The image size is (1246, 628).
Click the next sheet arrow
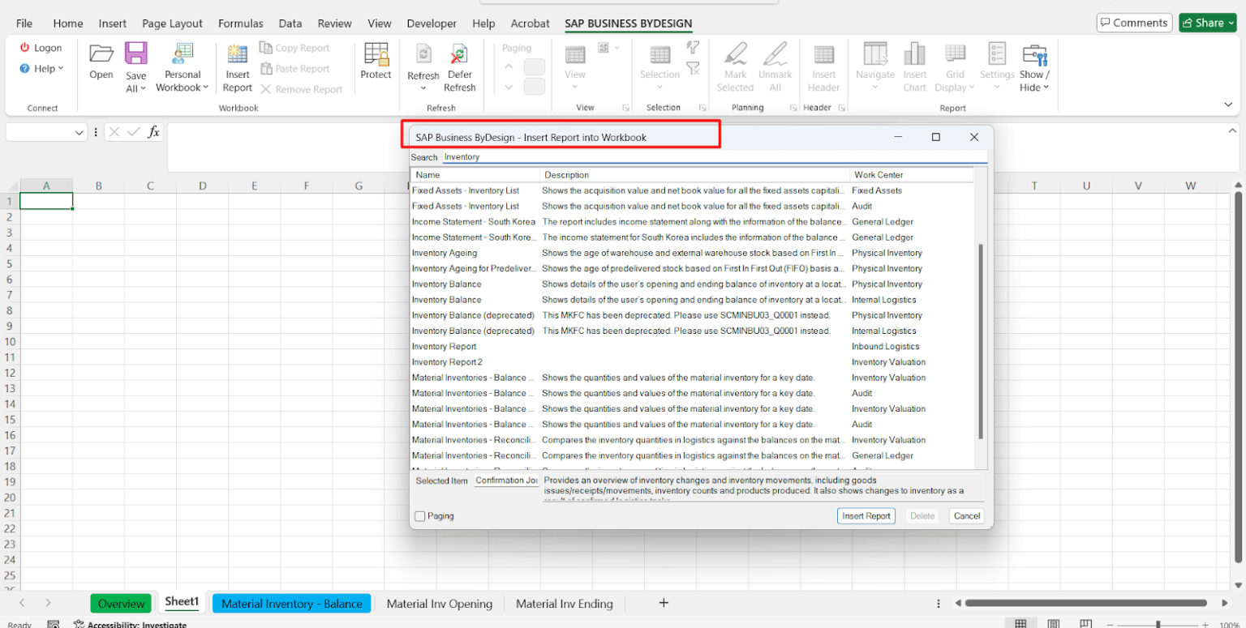[x=49, y=603]
